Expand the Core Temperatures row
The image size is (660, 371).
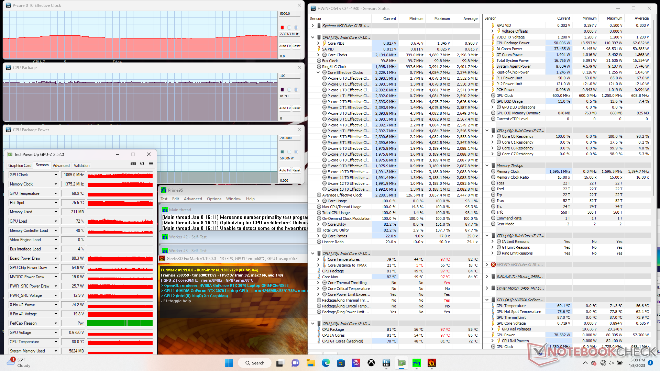coord(318,259)
